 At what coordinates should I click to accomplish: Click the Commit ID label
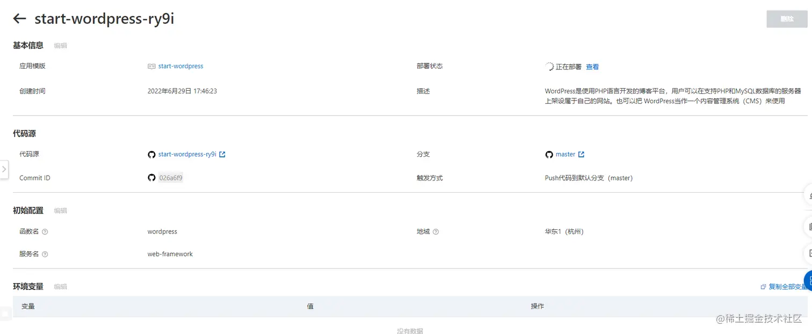pos(35,178)
